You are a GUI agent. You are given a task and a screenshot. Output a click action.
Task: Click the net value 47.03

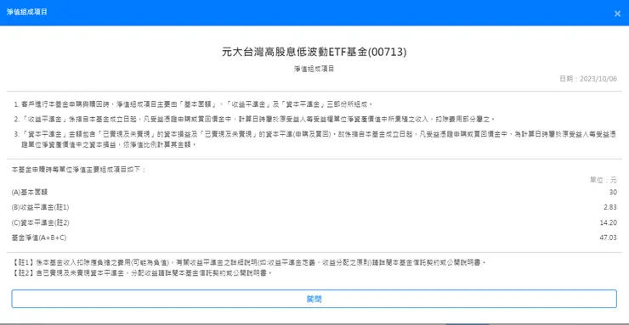point(608,238)
